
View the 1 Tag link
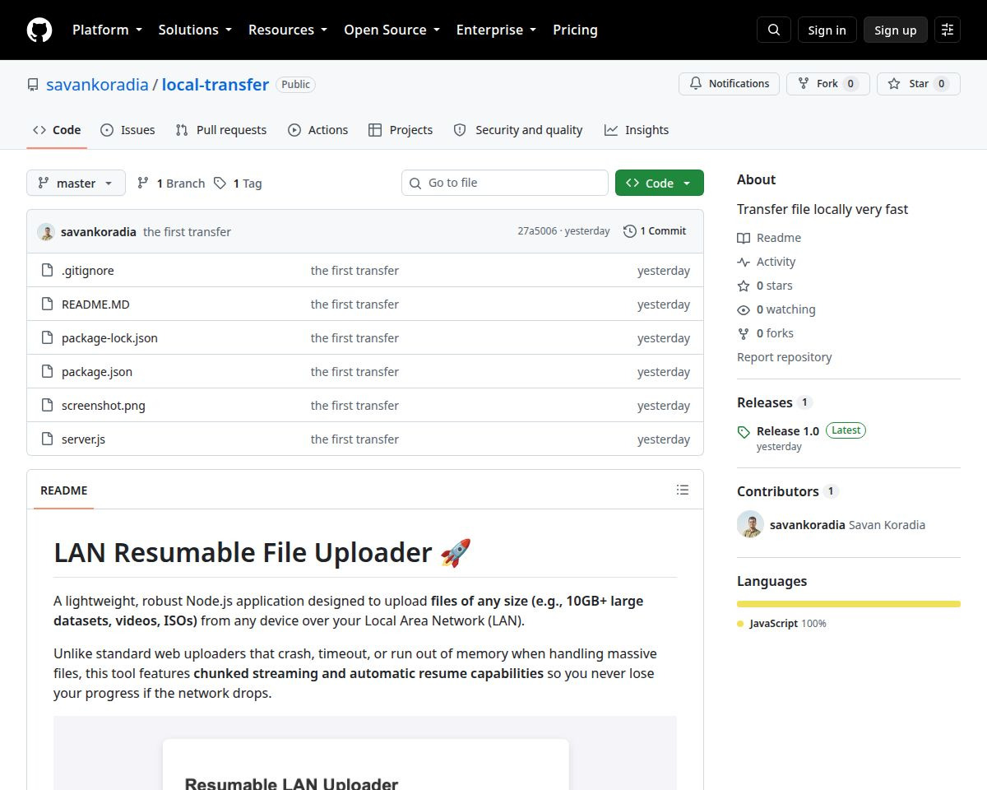point(238,183)
